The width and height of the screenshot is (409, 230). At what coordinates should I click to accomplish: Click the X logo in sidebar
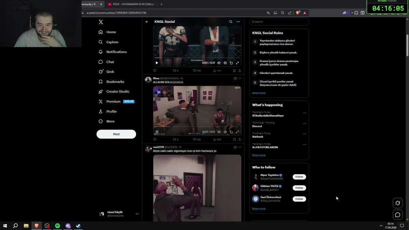click(101, 22)
